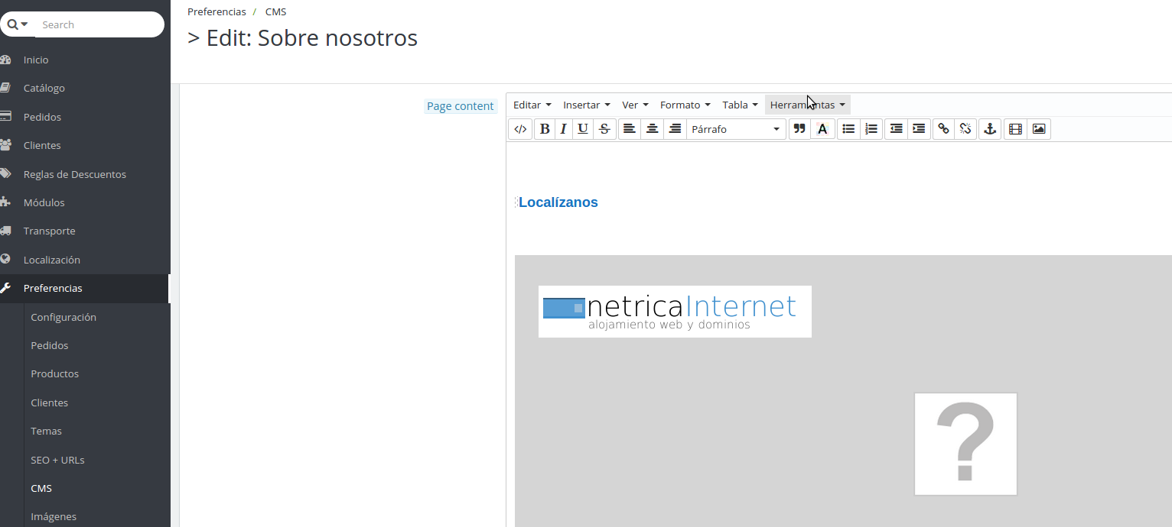Insert an anchor
The image size is (1172, 527).
coord(990,129)
